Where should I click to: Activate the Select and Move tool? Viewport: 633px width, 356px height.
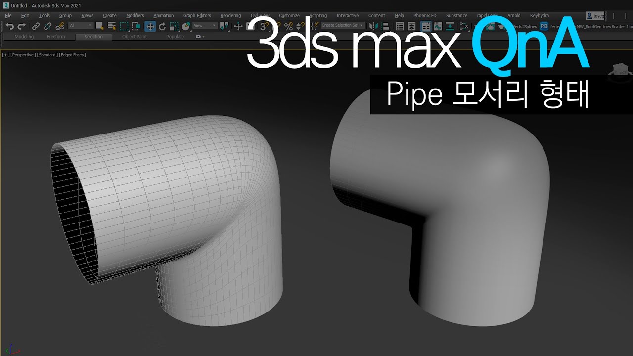pyautogui.click(x=150, y=26)
